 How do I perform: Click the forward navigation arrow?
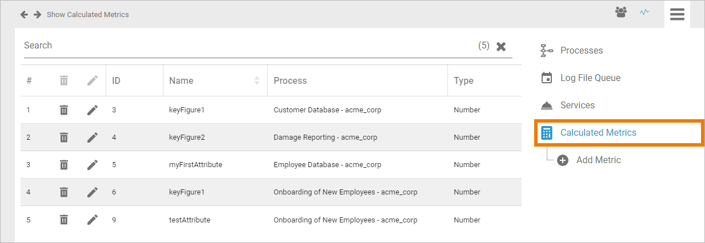coord(37,14)
